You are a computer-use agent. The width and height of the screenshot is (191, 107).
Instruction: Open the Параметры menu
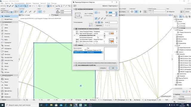click(x=36, y=3)
